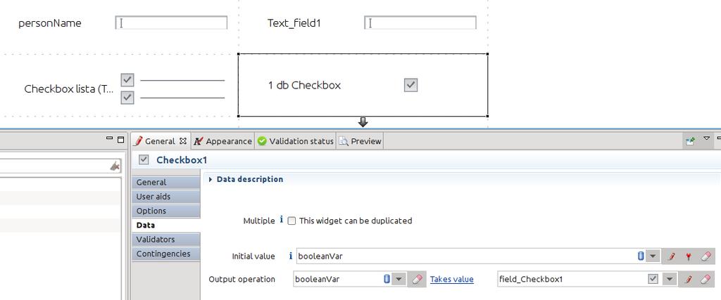Click the info icon next to Multiple
Image resolution: width=721 pixels, height=300 pixels.
(282, 220)
